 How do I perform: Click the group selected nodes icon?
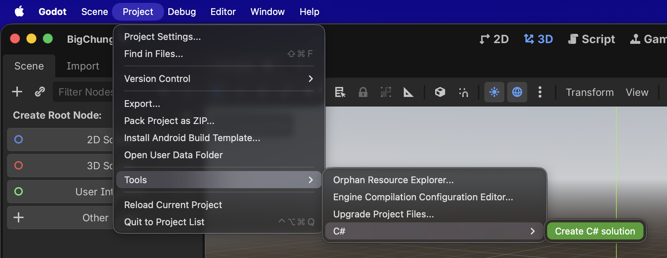pos(386,92)
